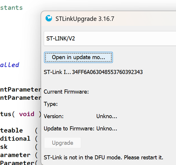The height and width of the screenshot is (165, 176).
Task: Click the void keyword in the code
Action: point(27,114)
